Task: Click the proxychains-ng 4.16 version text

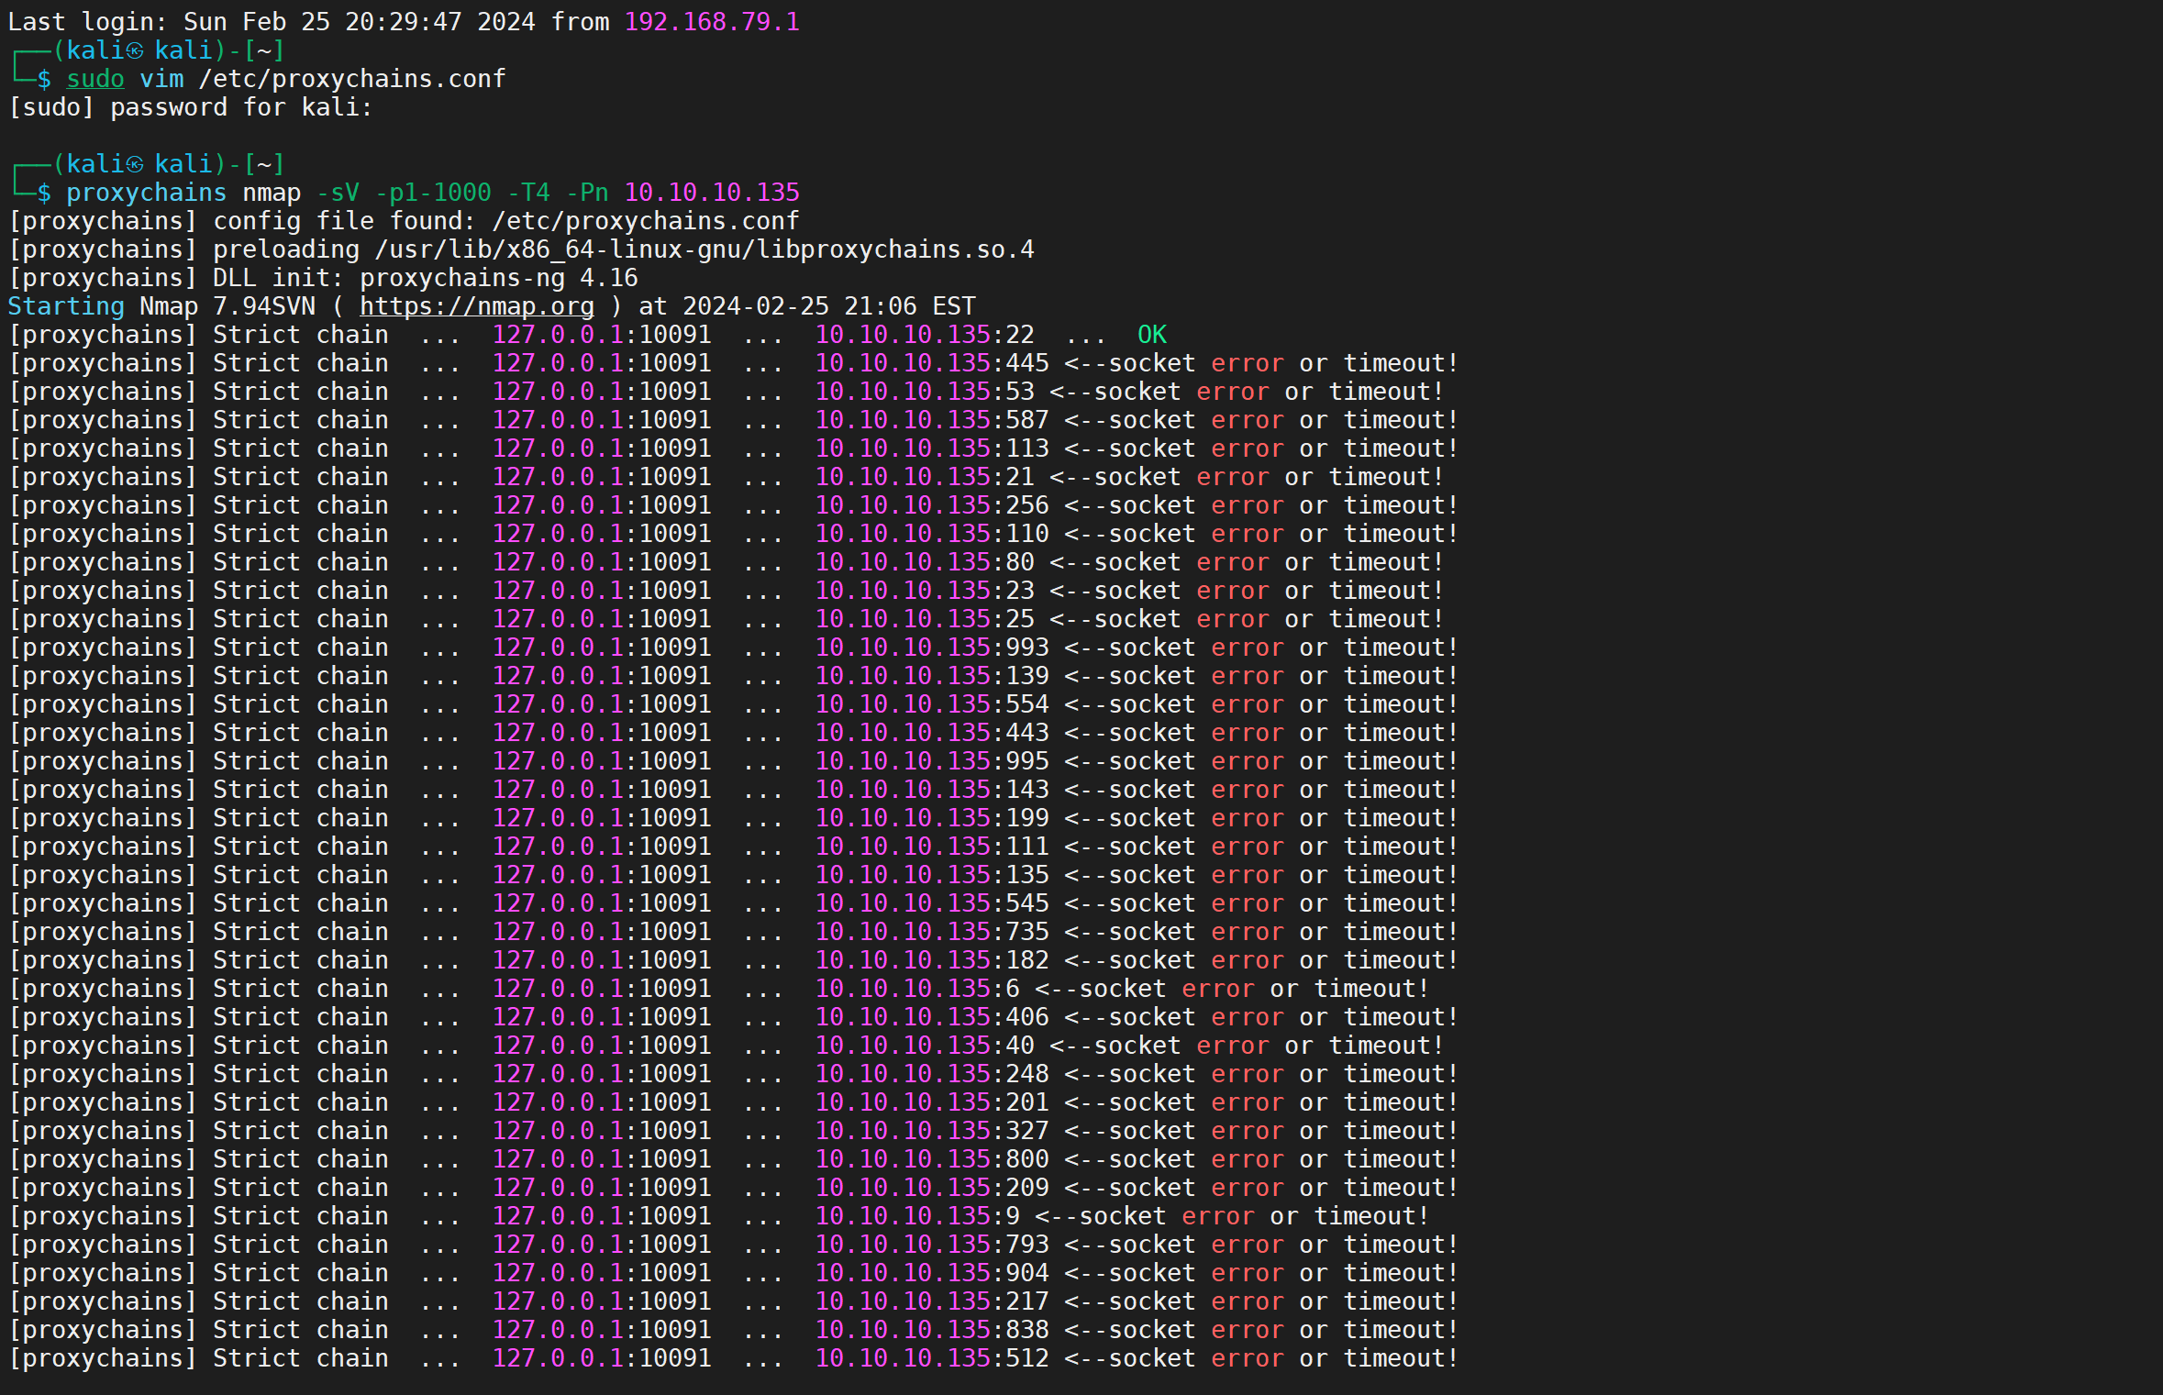Action: pyautogui.click(x=498, y=278)
